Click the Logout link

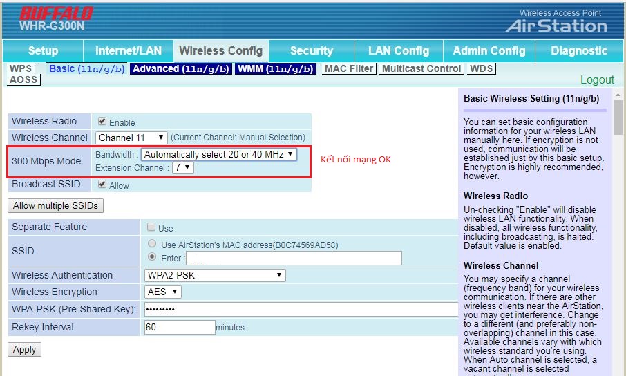(597, 80)
